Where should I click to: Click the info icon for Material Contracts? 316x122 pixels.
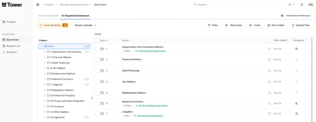(269, 104)
